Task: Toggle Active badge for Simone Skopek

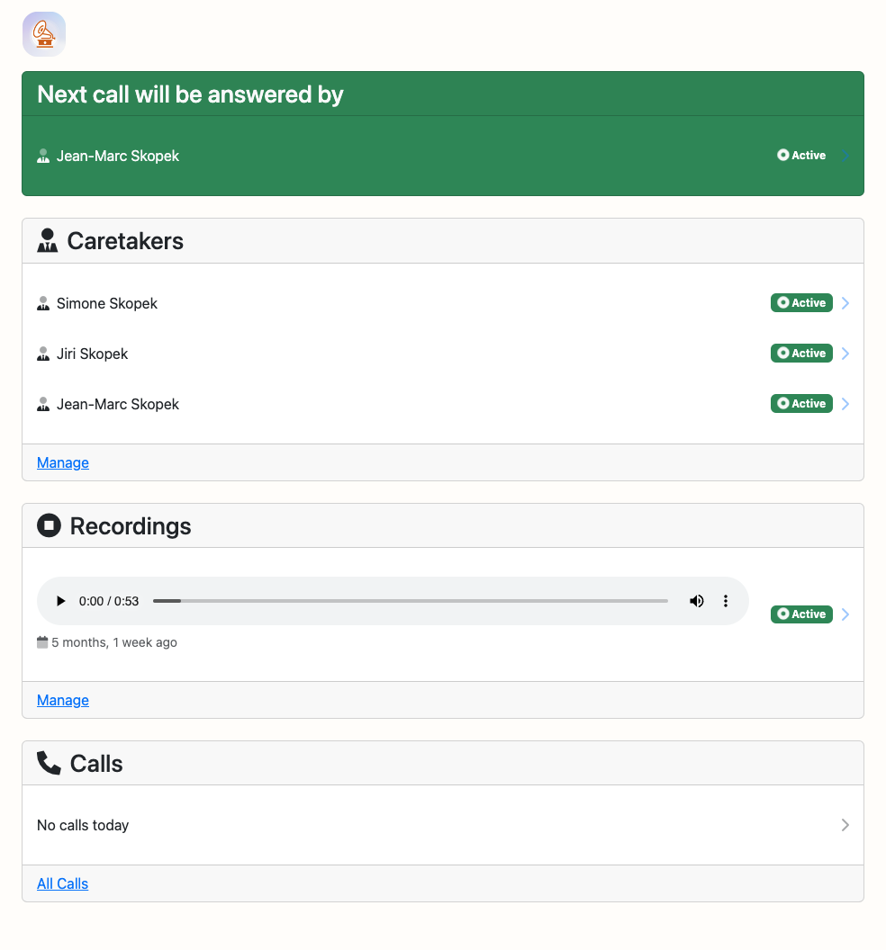Action: click(801, 303)
